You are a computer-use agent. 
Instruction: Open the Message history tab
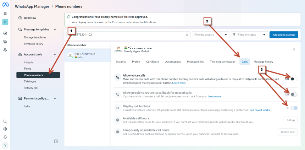[x=264, y=61]
